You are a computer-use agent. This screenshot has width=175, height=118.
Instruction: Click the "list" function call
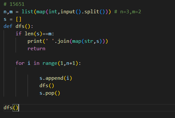click(x=27, y=12)
